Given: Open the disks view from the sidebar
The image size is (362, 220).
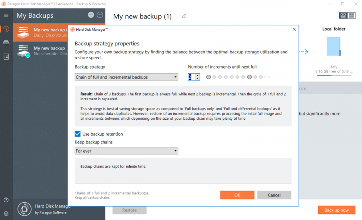Looking at the screenshot, I should pos(6,43).
